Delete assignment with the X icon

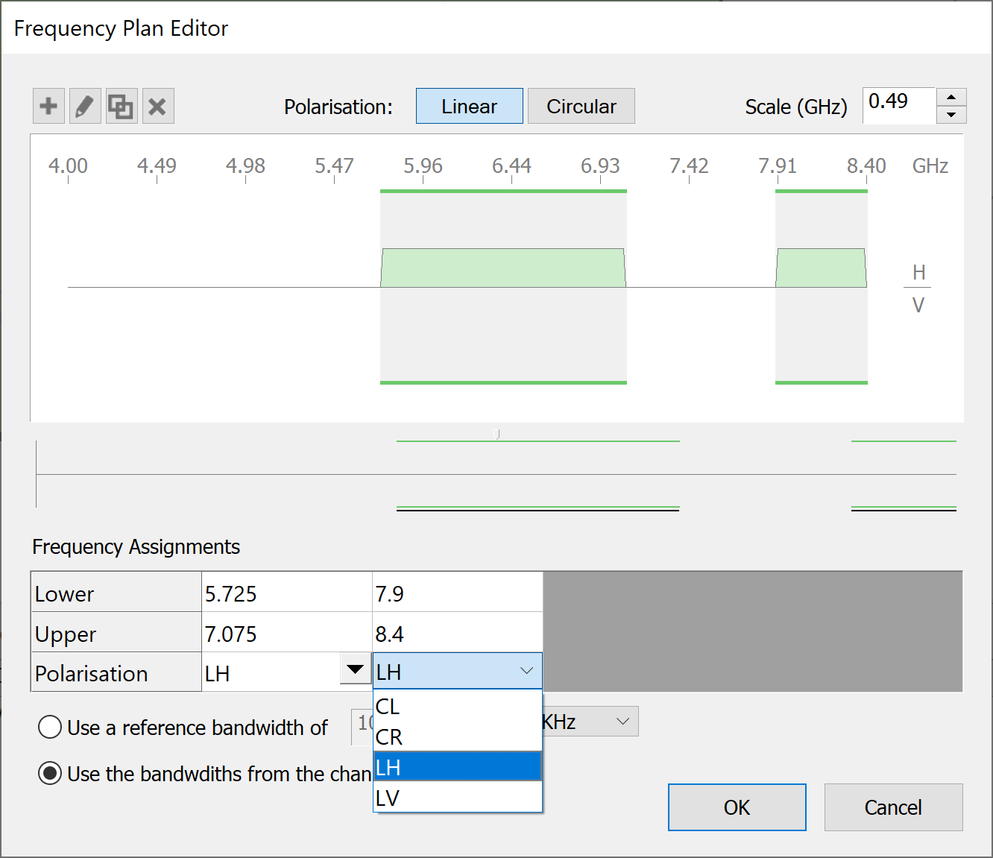(158, 106)
